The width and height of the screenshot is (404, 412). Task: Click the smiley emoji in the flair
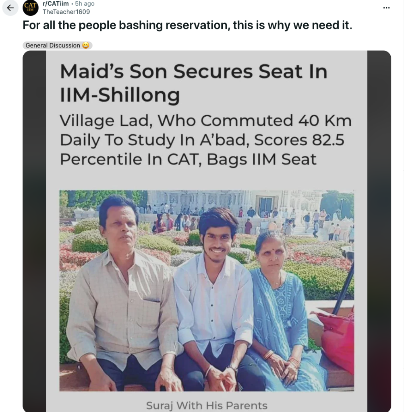pos(85,45)
